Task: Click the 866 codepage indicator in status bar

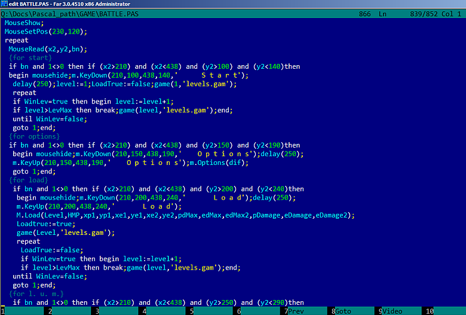Action: (364, 14)
